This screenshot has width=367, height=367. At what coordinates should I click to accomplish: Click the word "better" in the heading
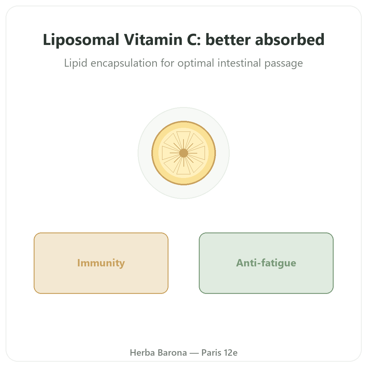(x=228, y=40)
